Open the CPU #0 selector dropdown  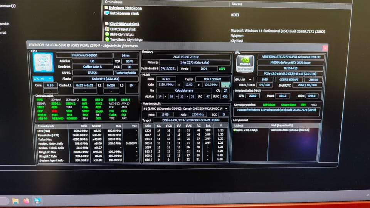click(x=43, y=79)
